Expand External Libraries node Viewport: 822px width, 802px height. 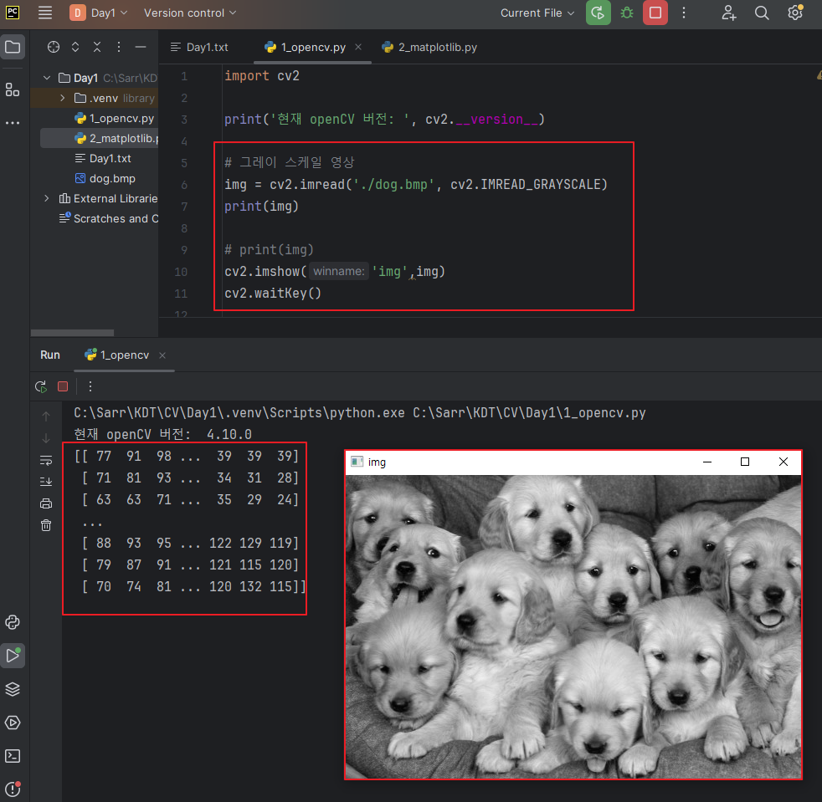click(47, 198)
